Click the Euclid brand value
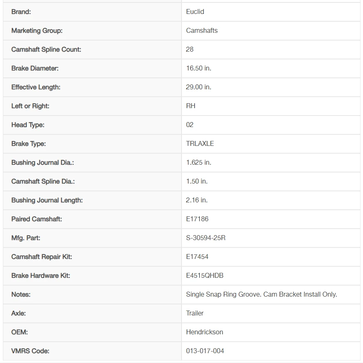Viewport: 363px width, 363px height. pos(195,11)
